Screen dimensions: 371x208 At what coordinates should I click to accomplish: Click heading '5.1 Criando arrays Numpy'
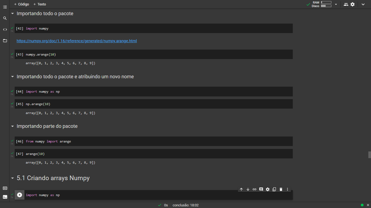(x=53, y=178)
